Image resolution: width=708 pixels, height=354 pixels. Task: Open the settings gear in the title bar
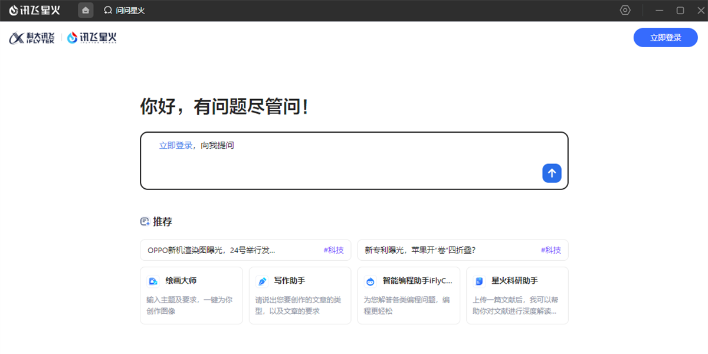[625, 10]
